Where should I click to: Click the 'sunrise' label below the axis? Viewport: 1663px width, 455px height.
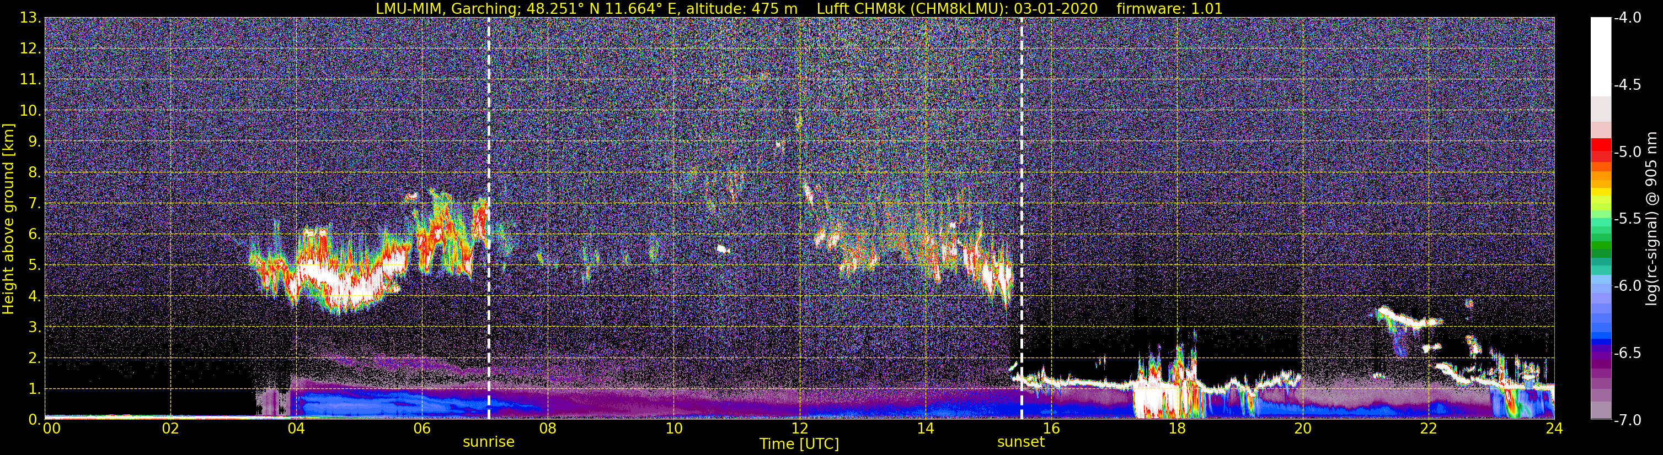(489, 442)
